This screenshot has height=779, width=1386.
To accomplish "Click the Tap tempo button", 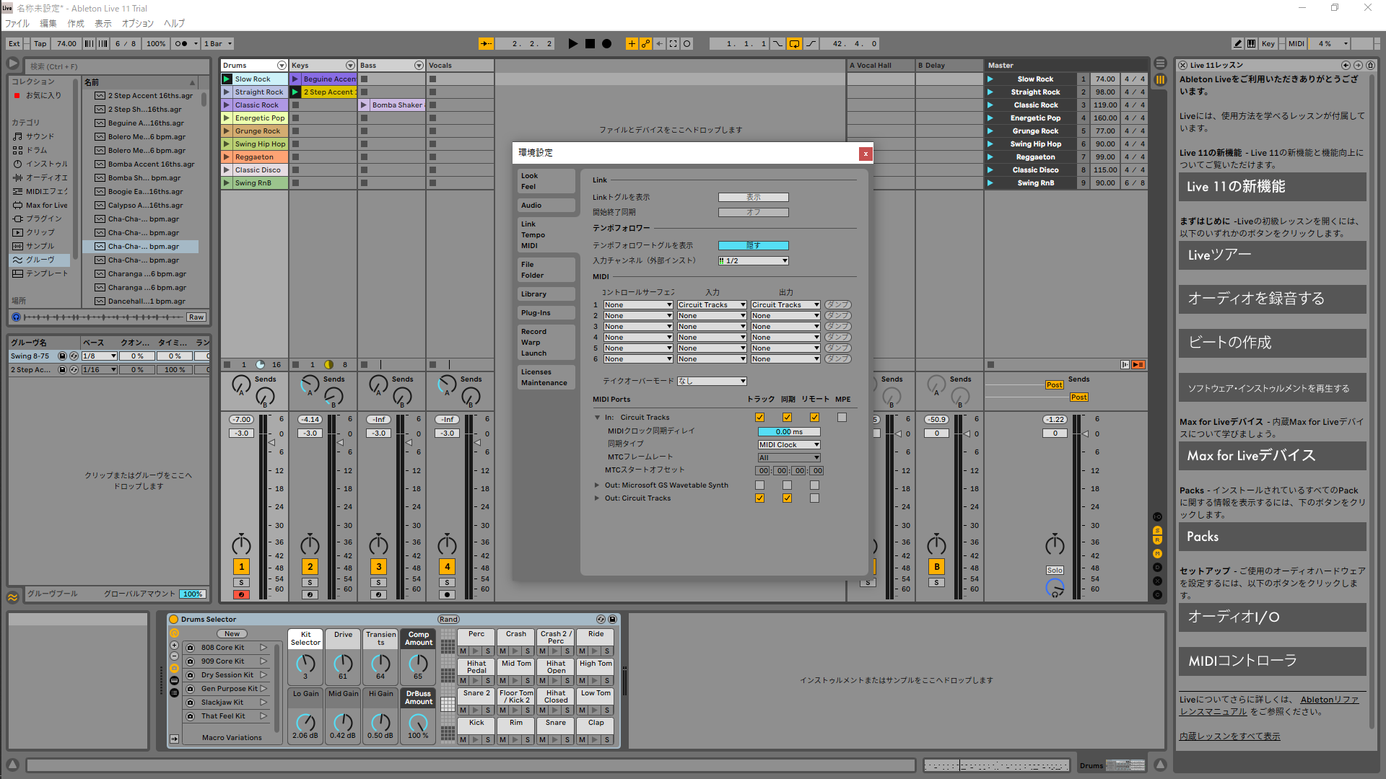I will point(40,44).
